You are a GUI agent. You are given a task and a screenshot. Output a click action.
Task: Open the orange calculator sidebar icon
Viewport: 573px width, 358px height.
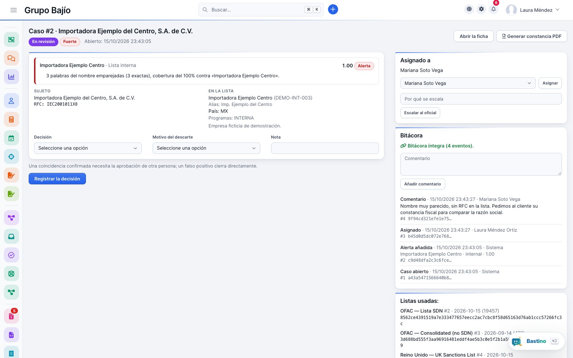(11, 120)
